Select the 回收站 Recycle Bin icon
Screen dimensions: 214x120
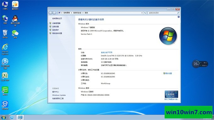pos(5,34)
